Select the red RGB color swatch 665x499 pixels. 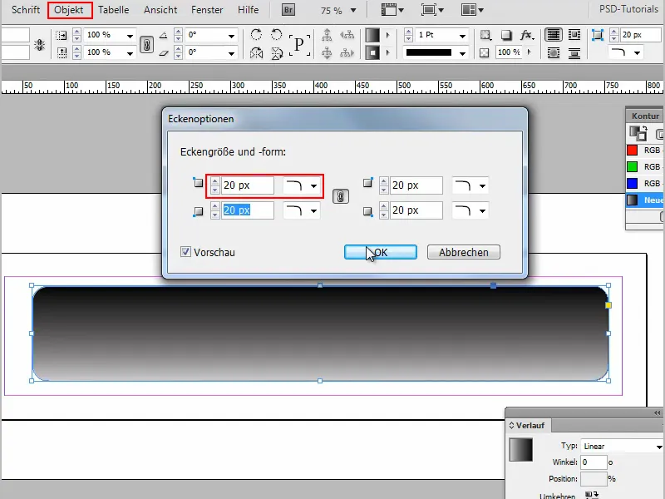pos(630,151)
